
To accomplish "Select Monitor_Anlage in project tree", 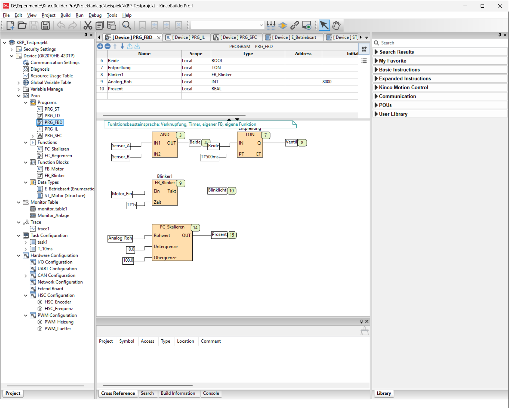I will coord(53,216).
